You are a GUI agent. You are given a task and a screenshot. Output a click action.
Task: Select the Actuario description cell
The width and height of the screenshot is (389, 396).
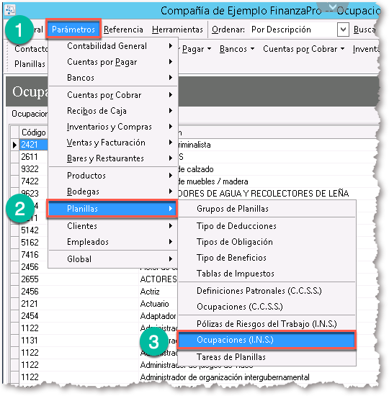pos(158,304)
